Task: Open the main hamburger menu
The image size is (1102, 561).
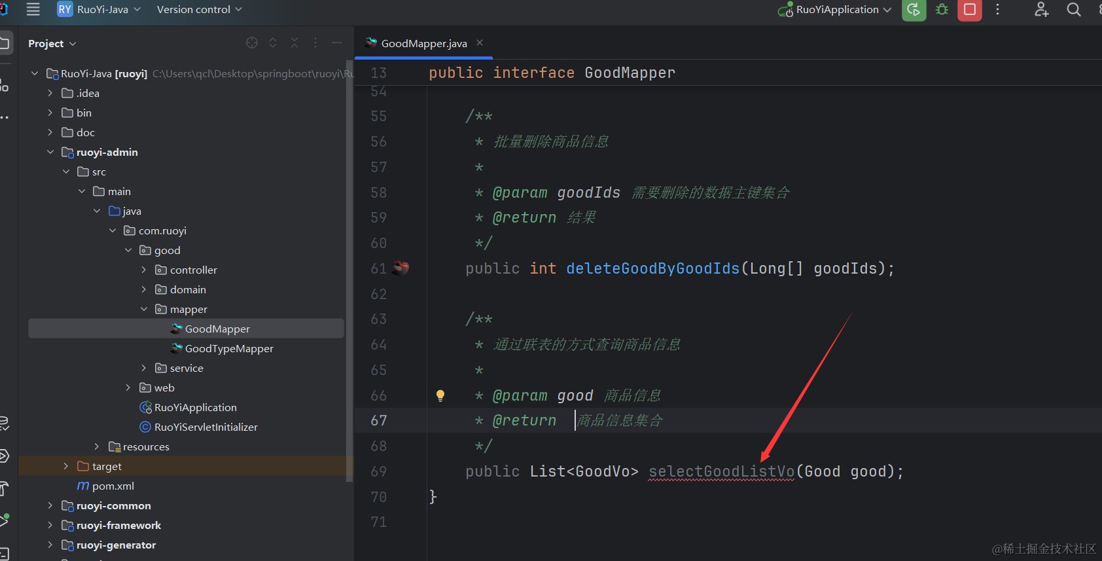Action: click(x=33, y=10)
